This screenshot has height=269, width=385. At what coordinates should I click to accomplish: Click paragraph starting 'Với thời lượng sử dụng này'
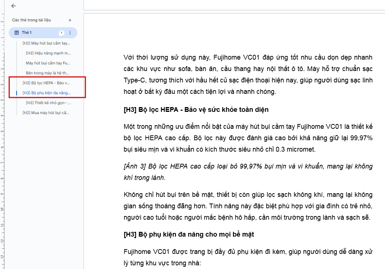coord(248,74)
